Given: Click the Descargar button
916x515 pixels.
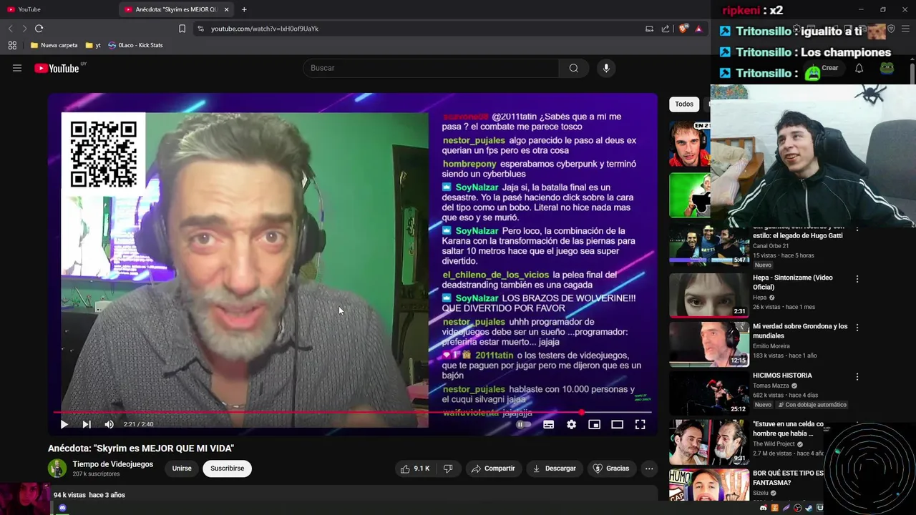Looking at the screenshot, I should coord(554,469).
